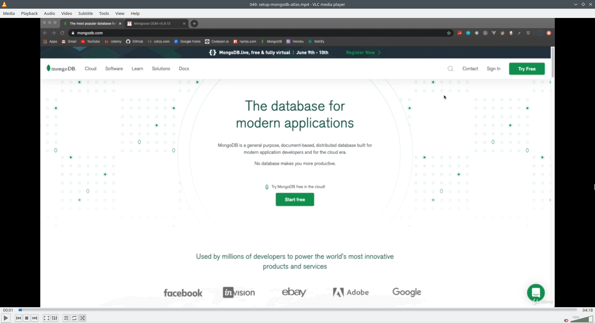The height and width of the screenshot is (323, 595).
Task: Mute audio using the speaker icon
Action: [566, 320]
